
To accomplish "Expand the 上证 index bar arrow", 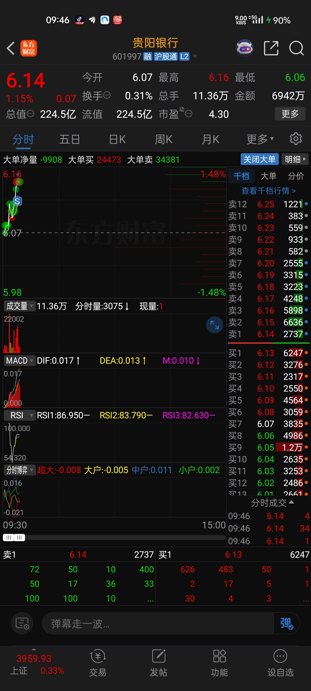I will tap(34, 650).
